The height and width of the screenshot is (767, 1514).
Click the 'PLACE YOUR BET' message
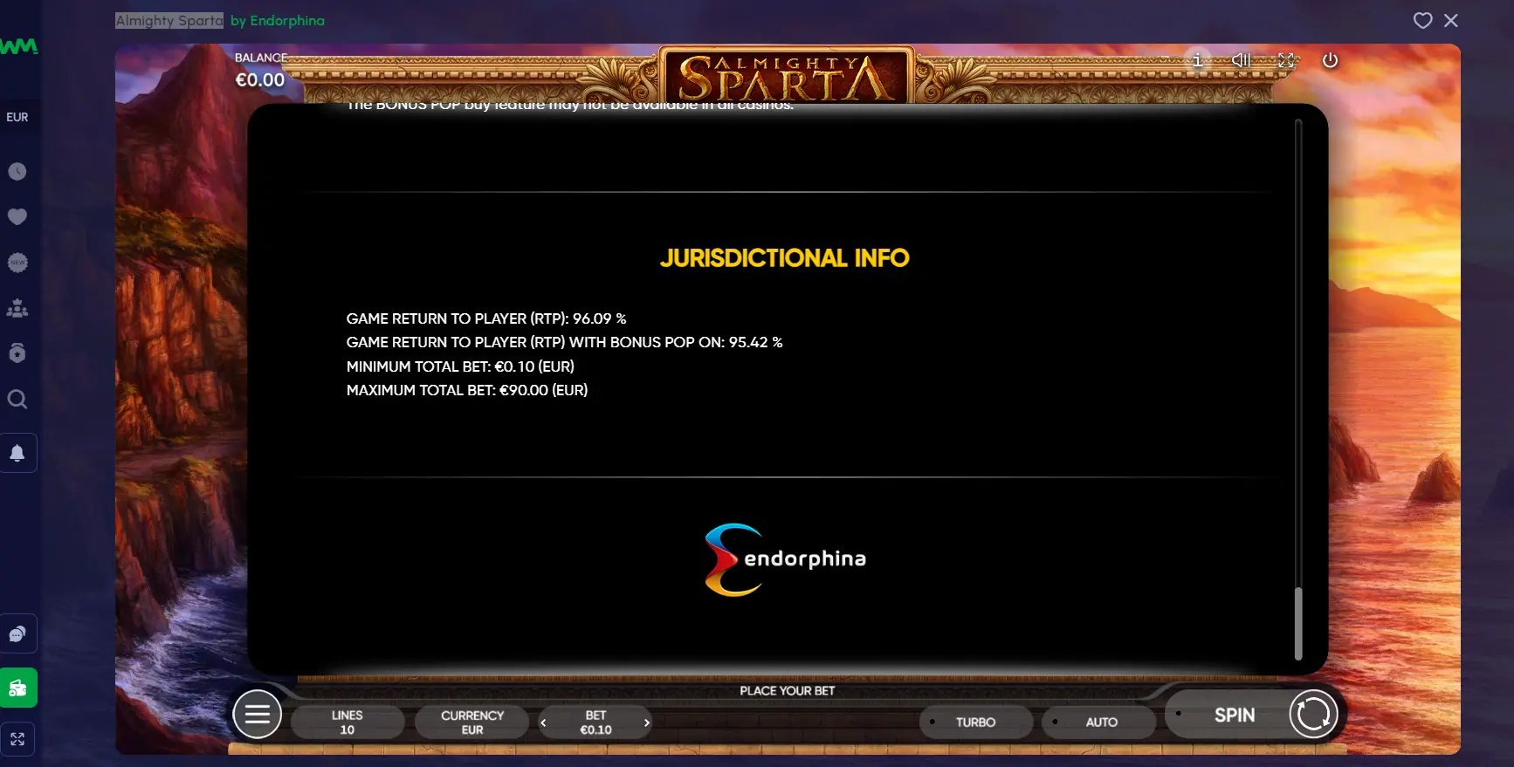(788, 690)
